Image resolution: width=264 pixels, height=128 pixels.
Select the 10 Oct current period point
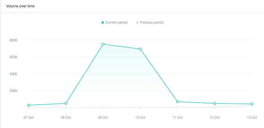[140, 49]
